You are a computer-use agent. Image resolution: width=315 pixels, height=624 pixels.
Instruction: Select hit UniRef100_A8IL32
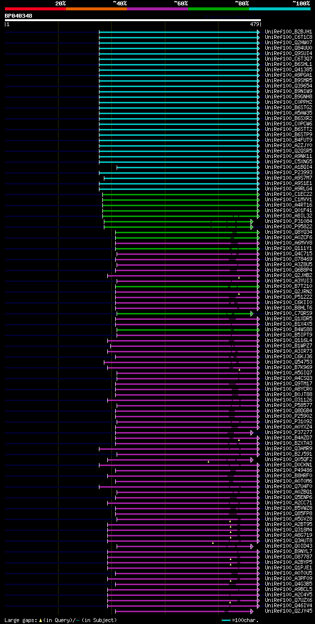[288, 216]
